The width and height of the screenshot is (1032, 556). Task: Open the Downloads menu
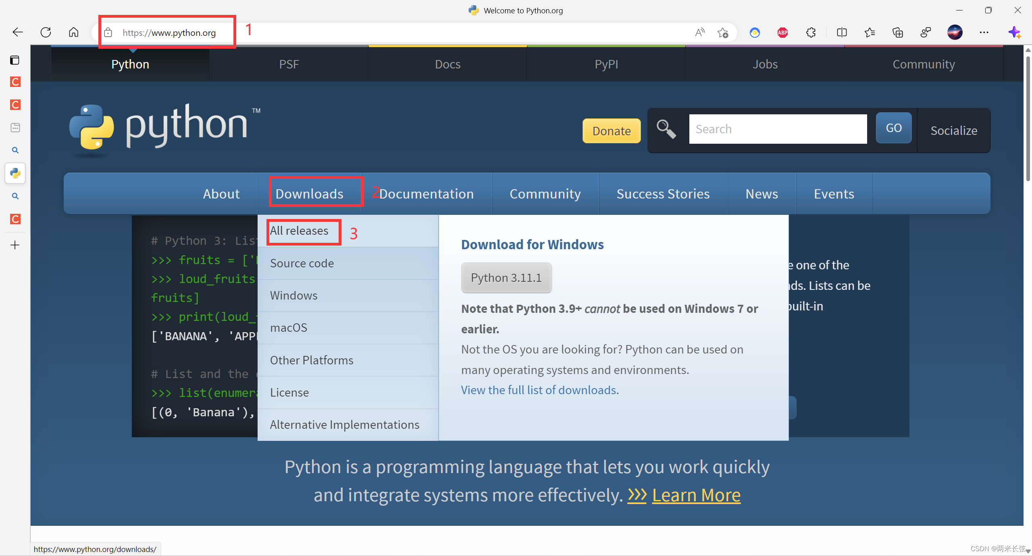[309, 194]
